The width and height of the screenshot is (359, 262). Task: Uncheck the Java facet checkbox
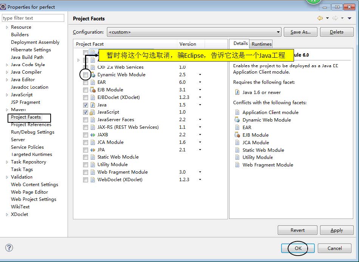pyautogui.click(x=85, y=105)
